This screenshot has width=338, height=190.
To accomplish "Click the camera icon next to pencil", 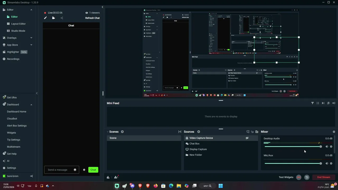I will pos(53,18).
